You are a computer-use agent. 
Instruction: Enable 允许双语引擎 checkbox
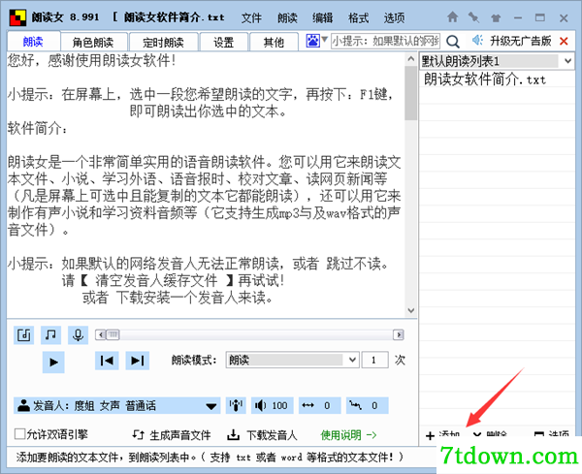[x=19, y=434]
